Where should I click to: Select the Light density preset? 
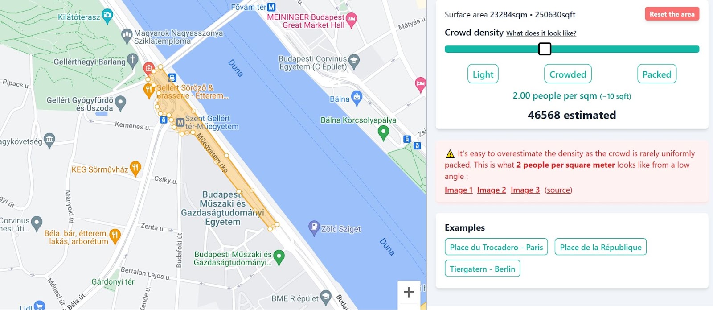coord(483,74)
